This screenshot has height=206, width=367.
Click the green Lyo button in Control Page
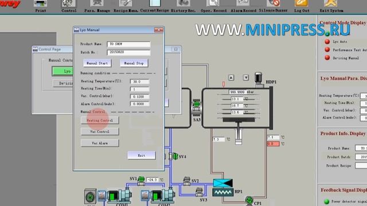(63, 71)
